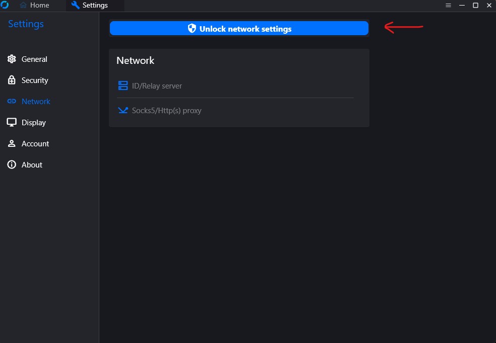496x343 pixels.
Task: Open the hamburger menu in title bar
Action: (448, 6)
